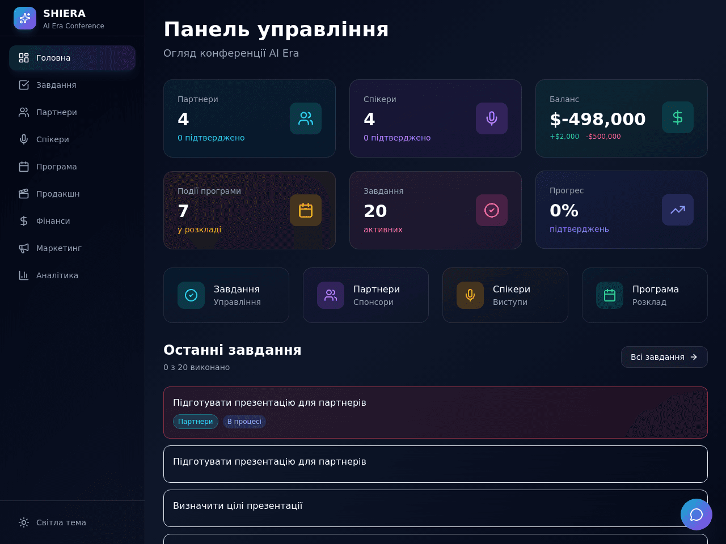Open the second, unhighlighted Підготувати презентацію task row
726x544 pixels.
pos(436,464)
